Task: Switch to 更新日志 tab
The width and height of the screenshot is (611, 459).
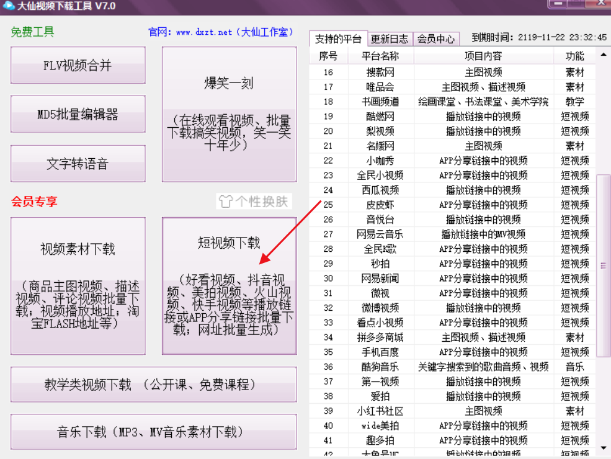Action: [x=390, y=39]
